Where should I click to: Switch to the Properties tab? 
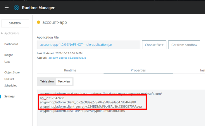click(x=138, y=70)
